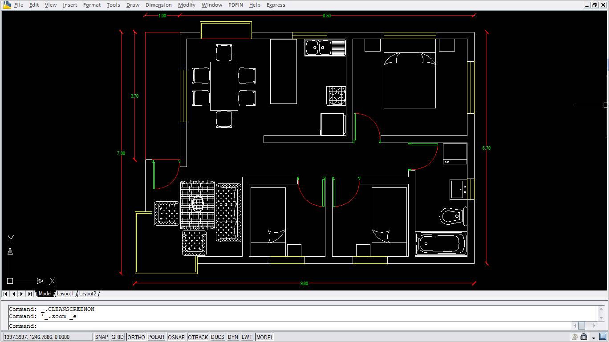Image resolution: width=609 pixels, height=342 pixels.
Task: Click the MODEL button in status bar
Action: tap(264, 337)
